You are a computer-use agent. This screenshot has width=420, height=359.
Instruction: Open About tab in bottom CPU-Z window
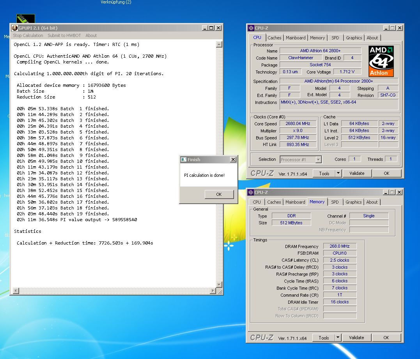click(372, 202)
